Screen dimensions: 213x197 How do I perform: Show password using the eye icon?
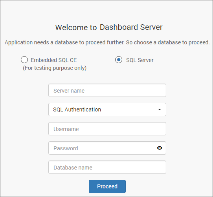coord(160,148)
